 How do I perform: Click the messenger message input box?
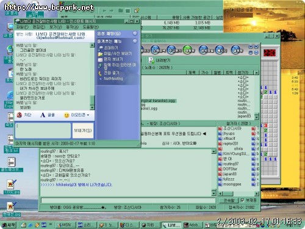(x=43, y=130)
